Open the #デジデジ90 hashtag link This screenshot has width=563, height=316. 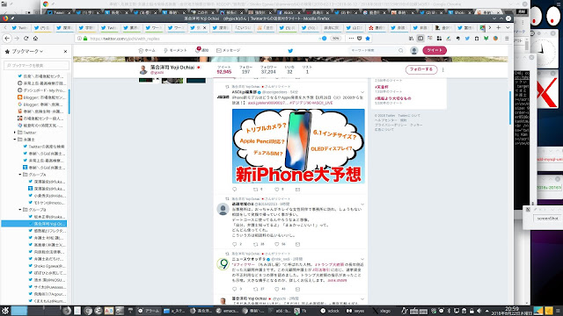(x=300, y=103)
